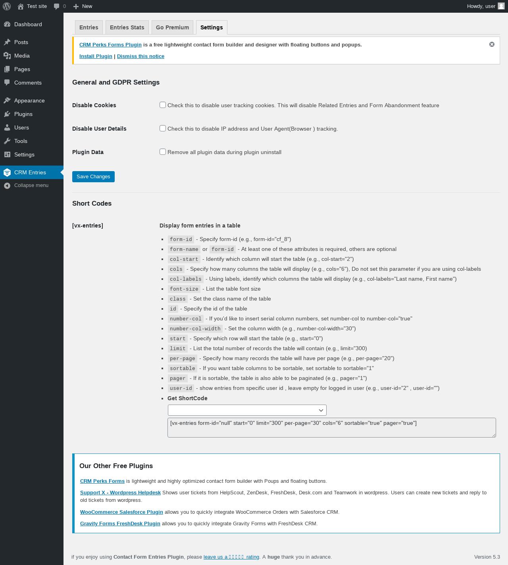Open comments bubble in admin bar
This screenshot has width=508, height=565.
(x=57, y=6)
